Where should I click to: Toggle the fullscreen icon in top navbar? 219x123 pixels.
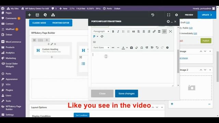point(169,15)
